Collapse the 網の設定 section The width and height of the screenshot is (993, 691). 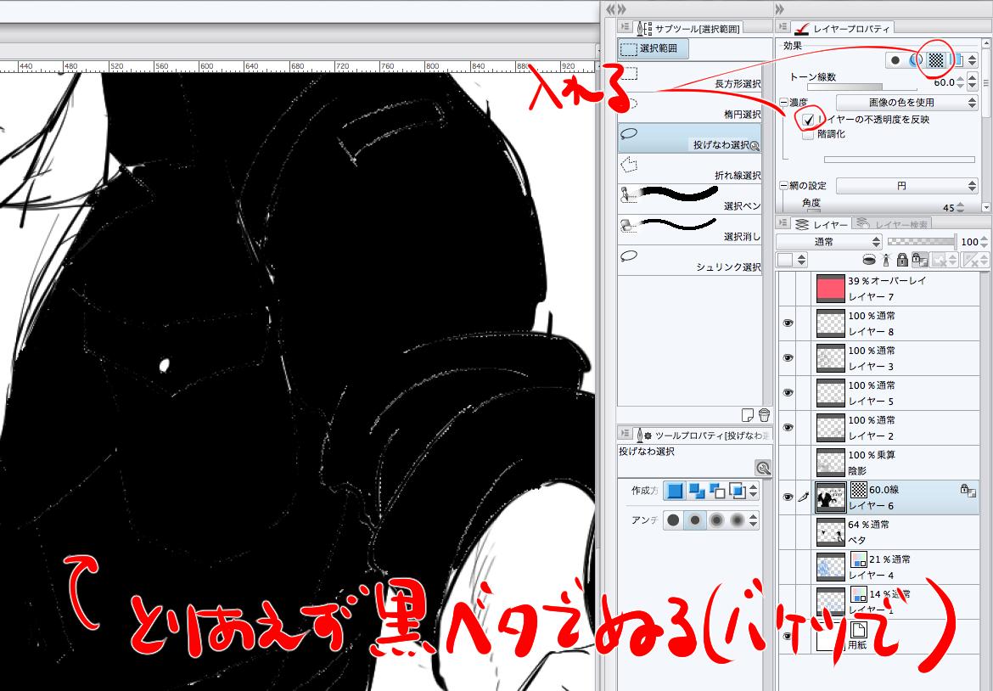[784, 186]
